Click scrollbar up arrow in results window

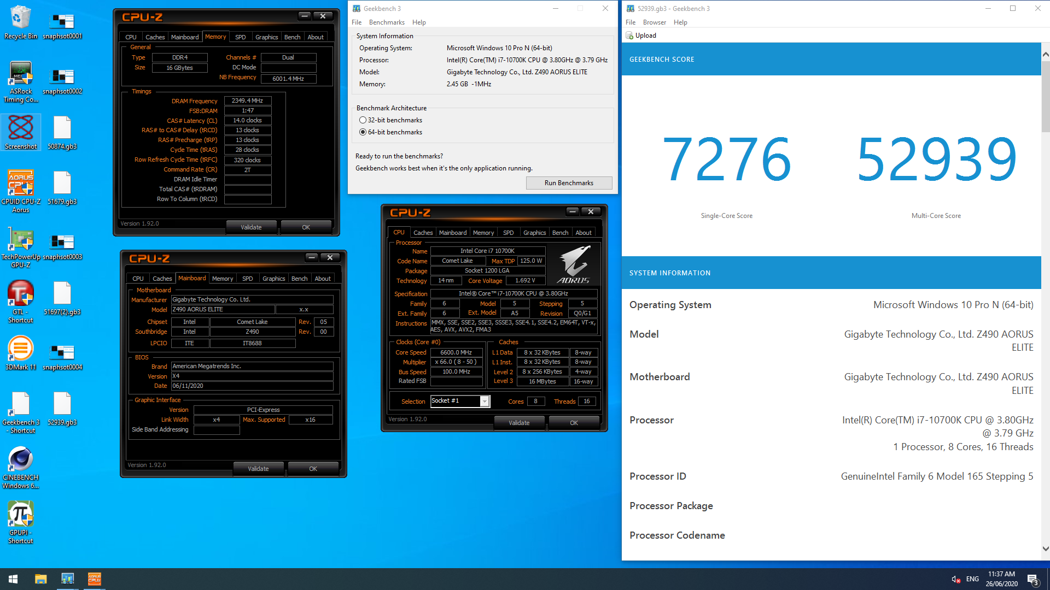point(1045,54)
